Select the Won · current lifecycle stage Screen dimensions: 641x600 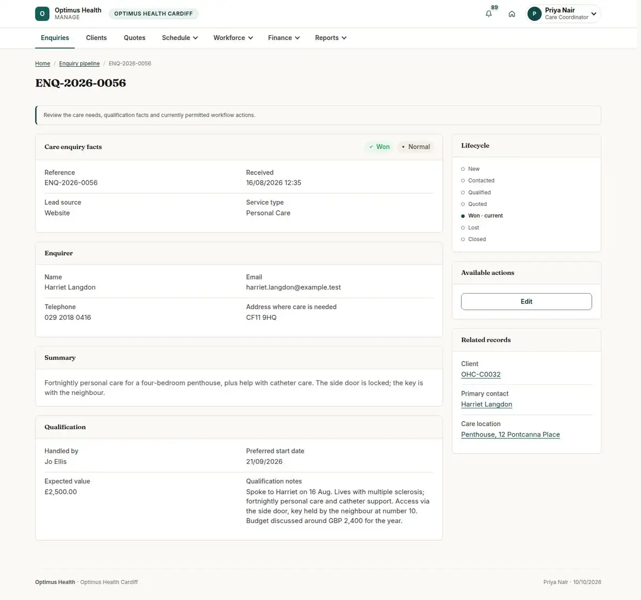click(482, 216)
